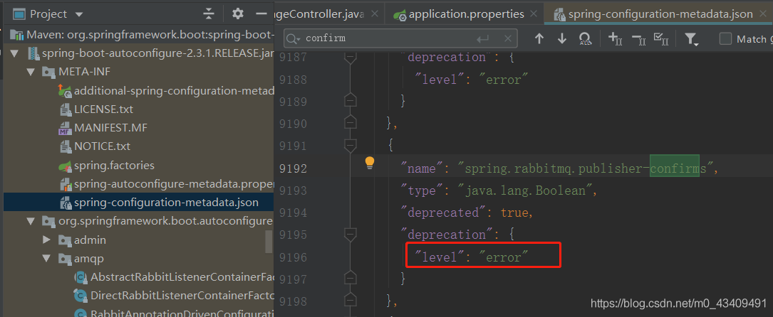The width and height of the screenshot is (773, 317).
Task: Click "level": "error" on line 9196
Action: pos(472,256)
